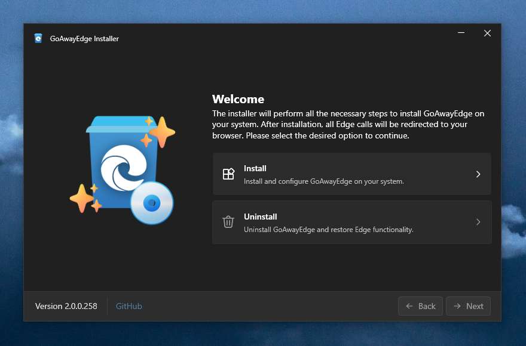The image size is (526, 346).
Task: Click the GoAwayEdge app icon in title bar
Action: point(38,39)
